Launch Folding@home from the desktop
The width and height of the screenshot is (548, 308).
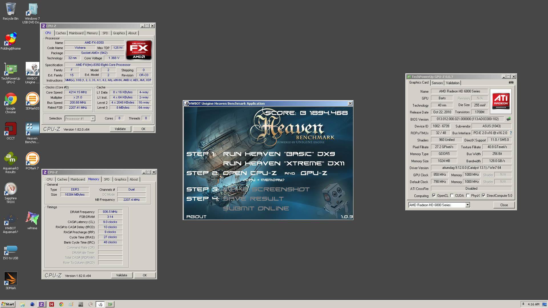[x=11, y=41]
